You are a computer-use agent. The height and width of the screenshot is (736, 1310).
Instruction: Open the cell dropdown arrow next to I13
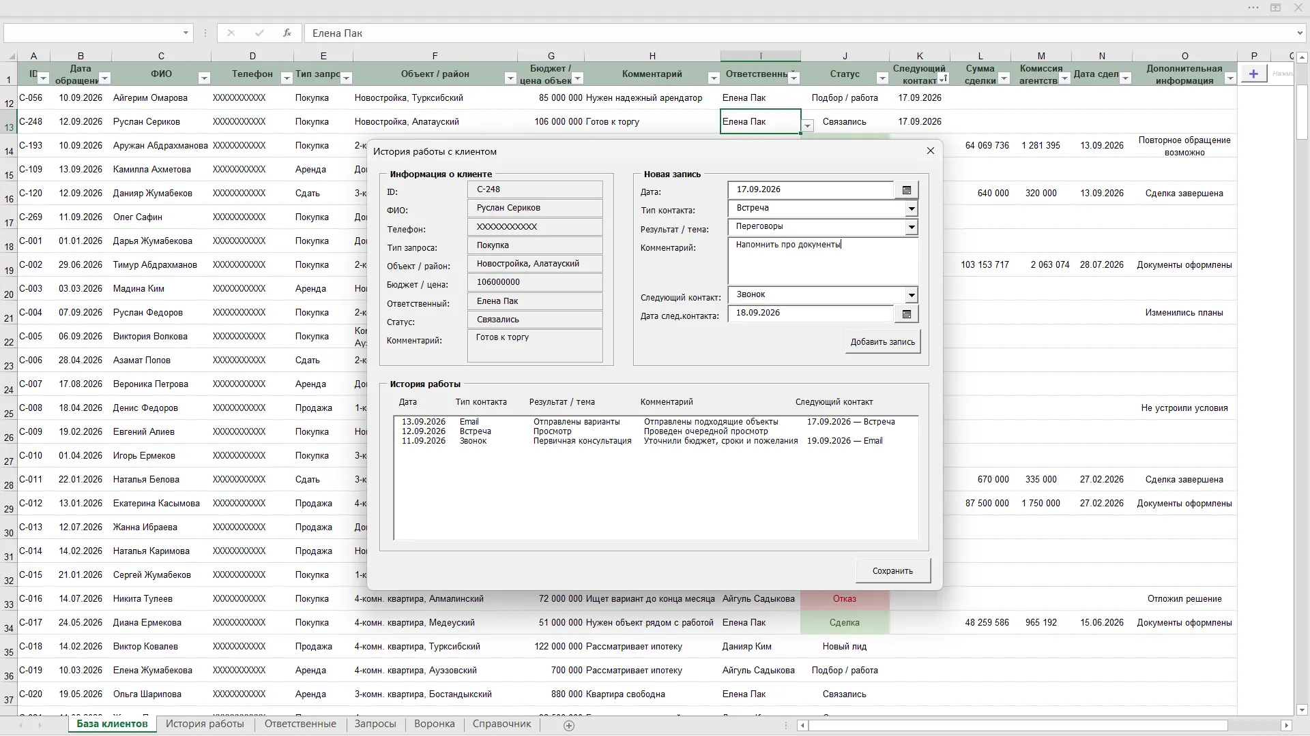click(x=808, y=125)
